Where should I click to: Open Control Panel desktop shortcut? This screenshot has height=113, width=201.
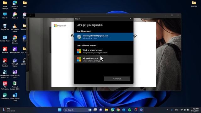(x=5, y=39)
